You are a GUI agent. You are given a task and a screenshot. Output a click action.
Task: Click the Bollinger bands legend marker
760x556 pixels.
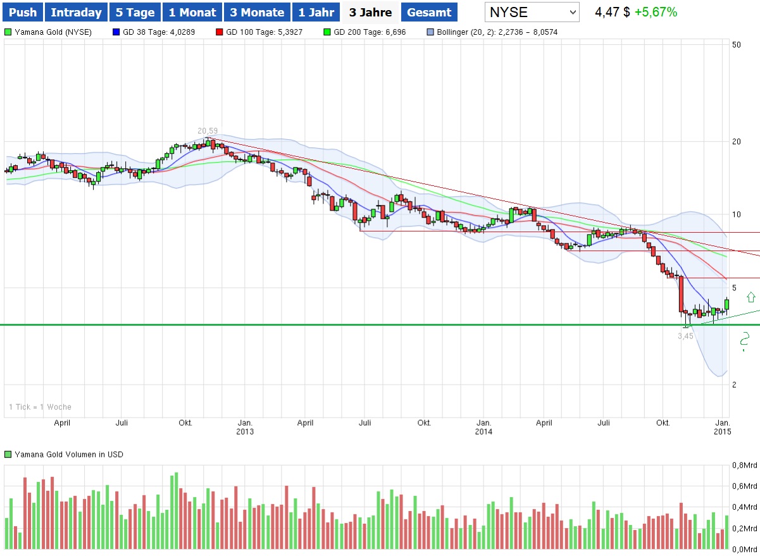click(431, 32)
